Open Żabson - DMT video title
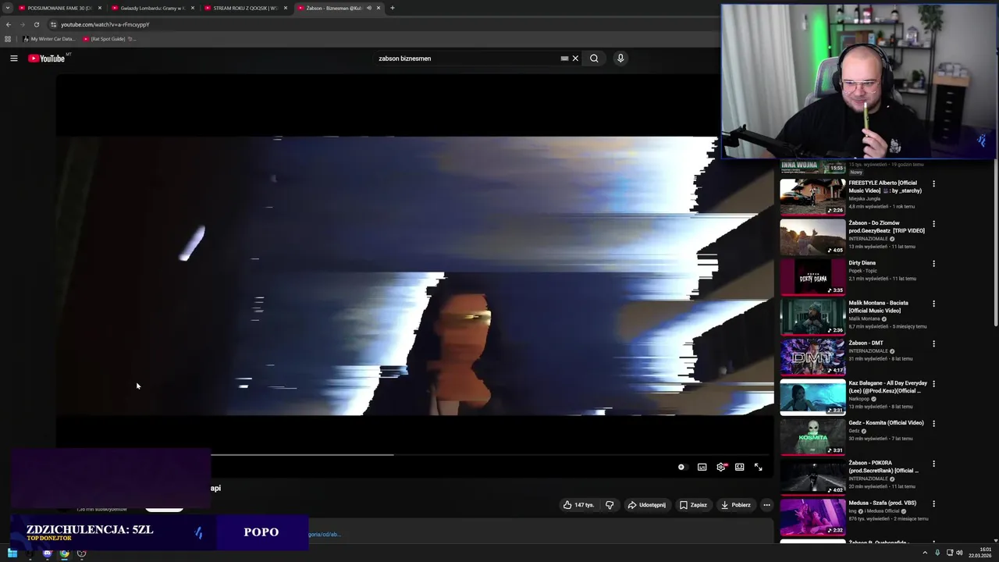999x562 pixels. (x=866, y=343)
